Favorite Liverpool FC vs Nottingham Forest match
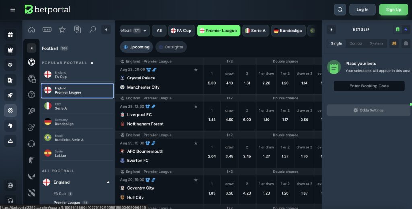Viewport: 412px width, 209px height. pyautogui.click(x=196, y=106)
